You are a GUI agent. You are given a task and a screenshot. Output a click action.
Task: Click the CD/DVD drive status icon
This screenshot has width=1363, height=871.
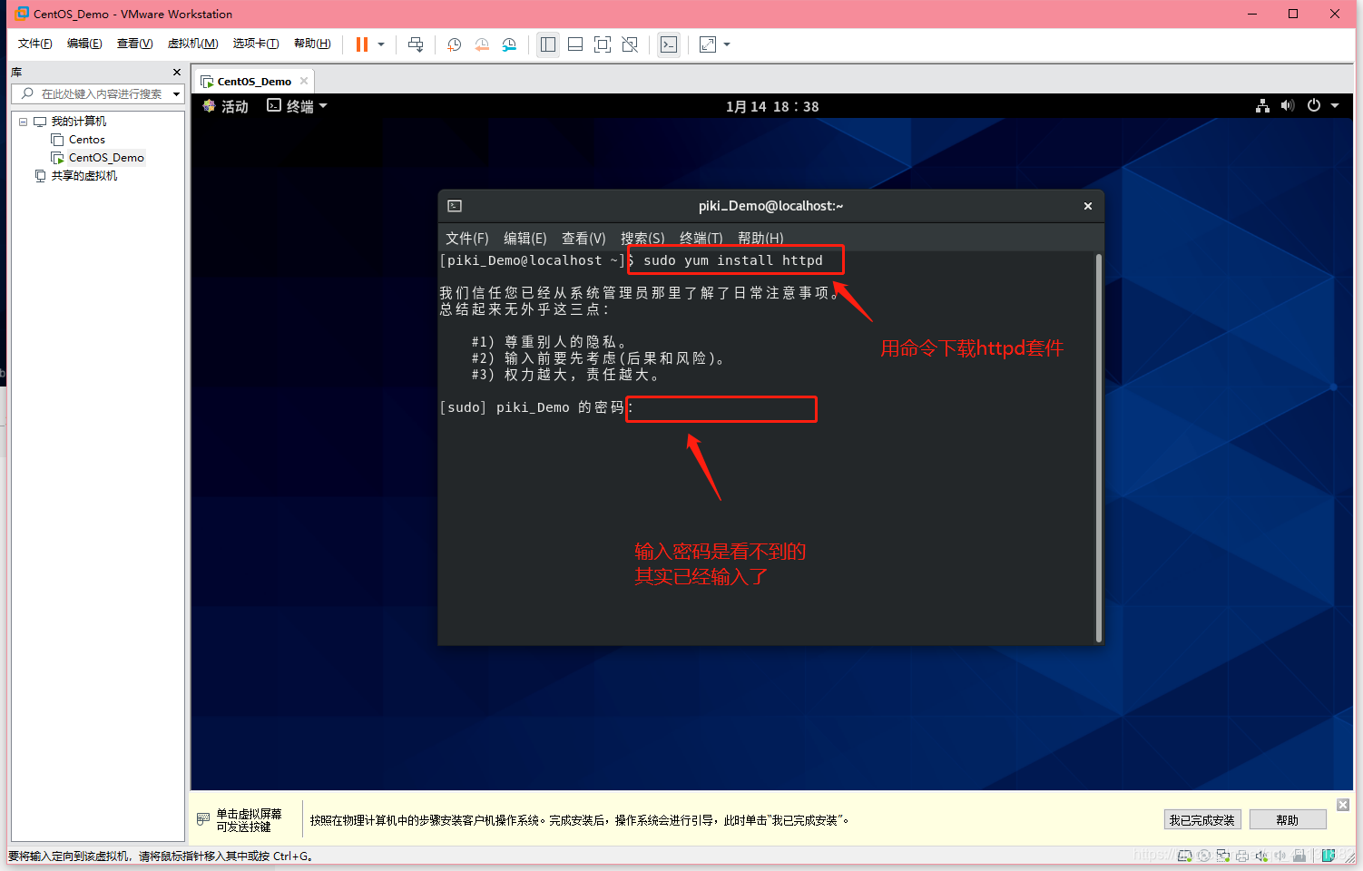click(x=1204, y=856)
